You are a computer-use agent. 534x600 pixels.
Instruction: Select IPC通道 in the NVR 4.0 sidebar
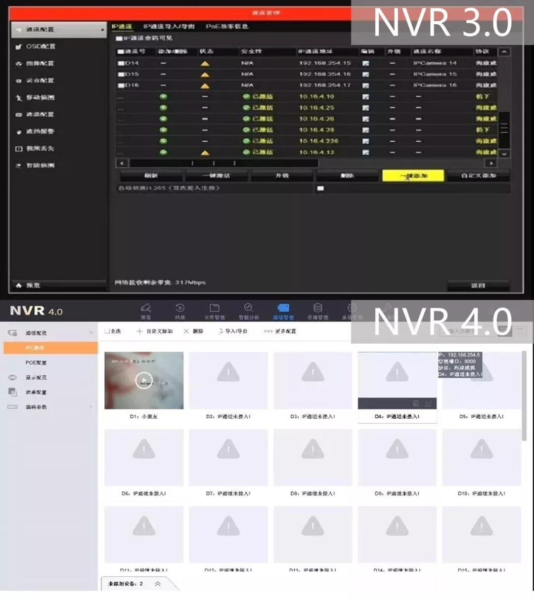(50, 348)
